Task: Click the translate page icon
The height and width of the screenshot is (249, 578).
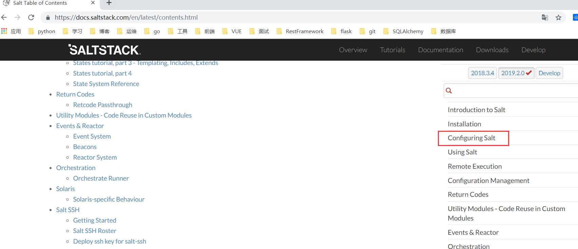Action: (545, 18)
